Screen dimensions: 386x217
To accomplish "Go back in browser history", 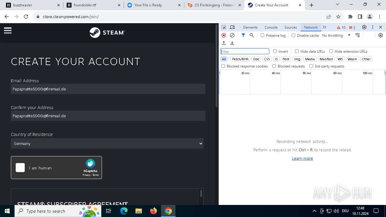I will pos(7,17).
